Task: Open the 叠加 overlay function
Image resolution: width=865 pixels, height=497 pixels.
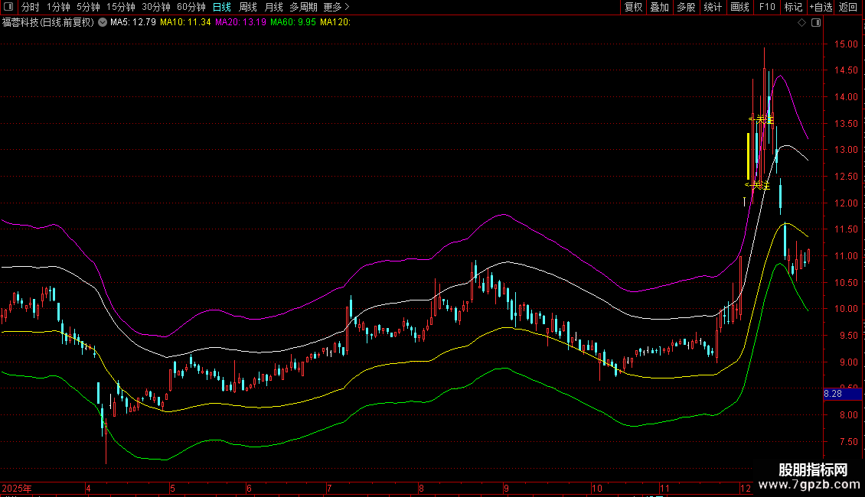Action: (659, 7)
